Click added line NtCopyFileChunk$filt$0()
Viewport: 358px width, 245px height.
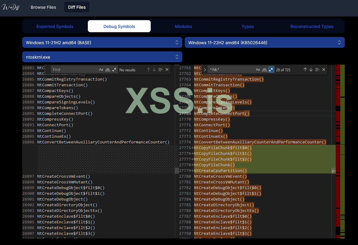pyautogui.click(x=223, y=148)
